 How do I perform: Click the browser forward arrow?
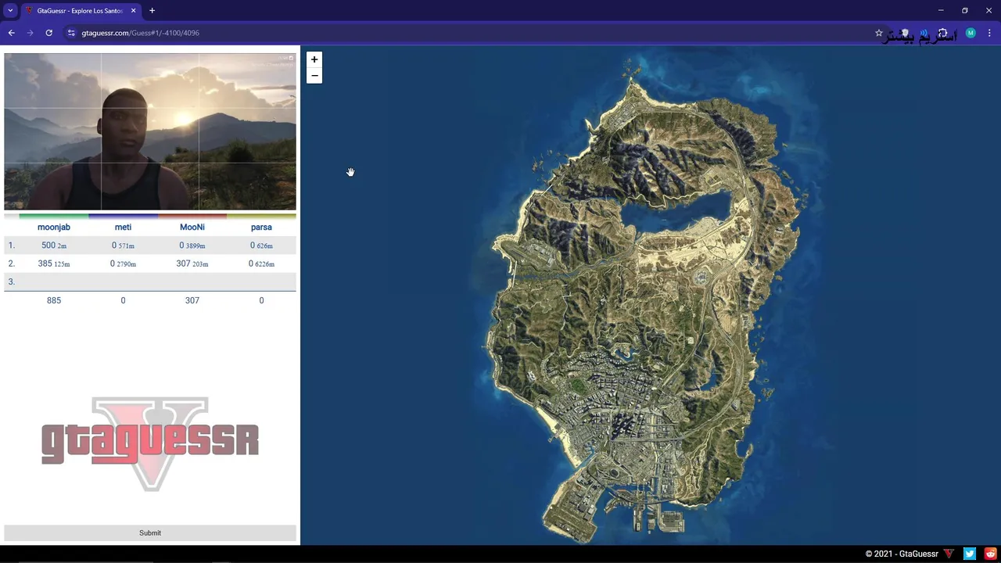point(30,33)
